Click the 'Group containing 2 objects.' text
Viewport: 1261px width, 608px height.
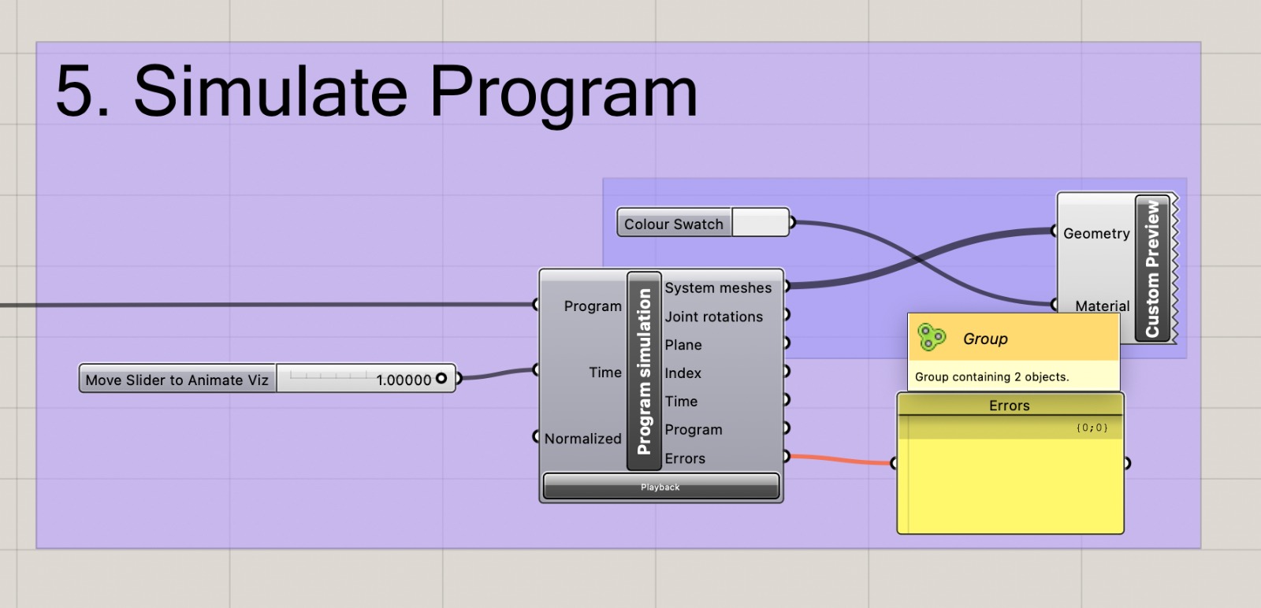tap(991, 376)
